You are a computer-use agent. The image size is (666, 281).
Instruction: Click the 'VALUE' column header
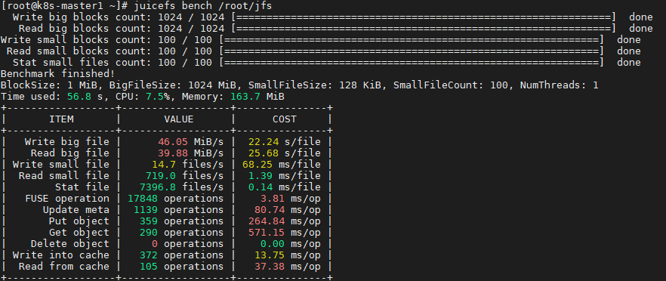tap(179, 119)
